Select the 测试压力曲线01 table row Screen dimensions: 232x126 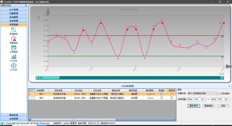tap(117, 98)
